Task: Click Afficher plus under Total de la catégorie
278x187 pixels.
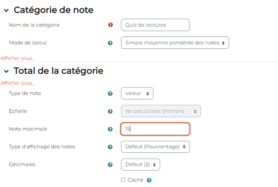Action: pos(18,83)
